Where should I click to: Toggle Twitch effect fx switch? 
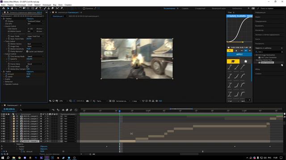[4, 72]
